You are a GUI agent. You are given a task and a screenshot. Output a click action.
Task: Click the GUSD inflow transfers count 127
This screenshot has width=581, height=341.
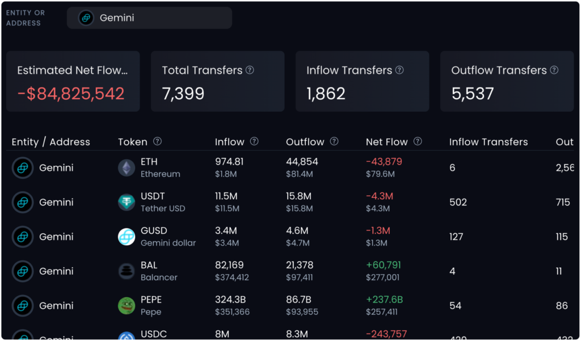click(x=456, y=237)
